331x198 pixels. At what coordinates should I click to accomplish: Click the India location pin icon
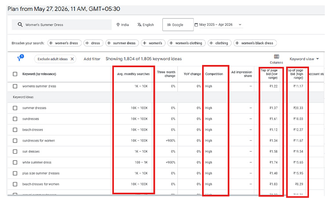coord(118,25)
